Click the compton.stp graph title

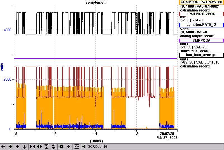coord(96,3)
